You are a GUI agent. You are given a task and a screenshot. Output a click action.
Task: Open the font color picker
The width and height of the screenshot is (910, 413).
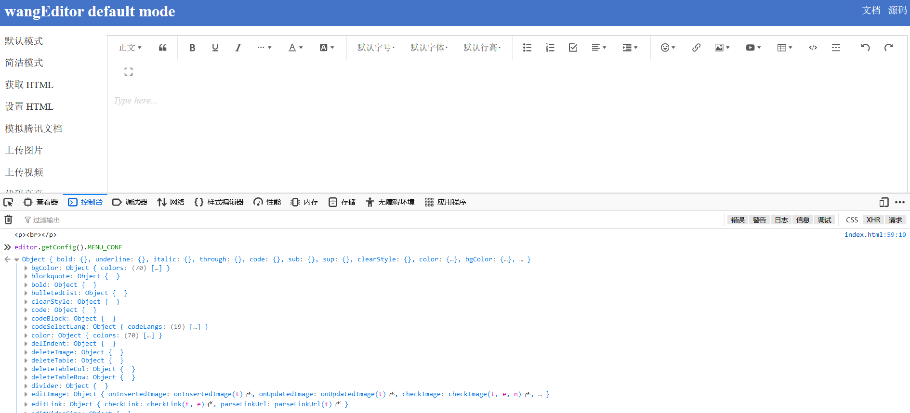(295, 48)
